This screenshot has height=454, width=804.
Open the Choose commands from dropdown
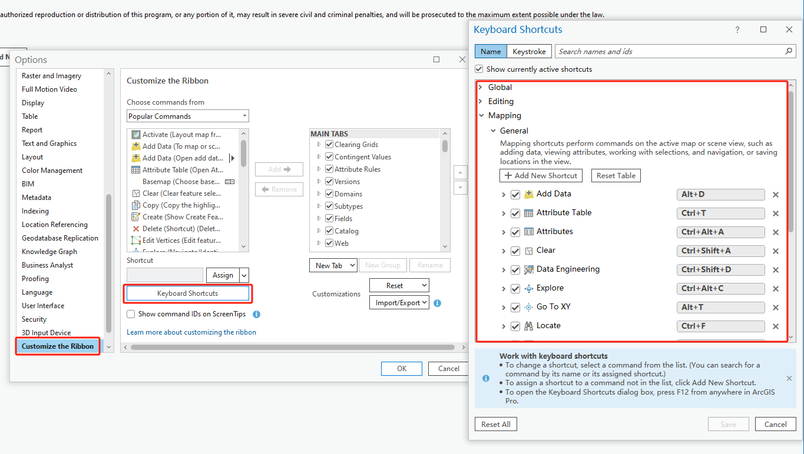pyautogui.click(x=188, y=116)
